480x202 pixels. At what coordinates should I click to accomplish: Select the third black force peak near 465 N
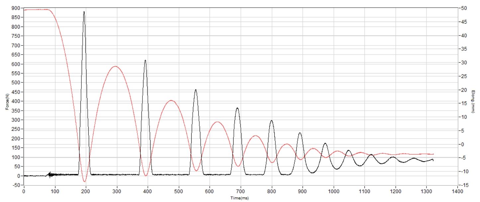pos(196,90)
